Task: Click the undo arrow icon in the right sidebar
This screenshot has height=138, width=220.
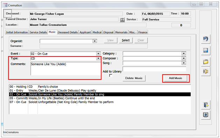Action: (x=206, y=39)
